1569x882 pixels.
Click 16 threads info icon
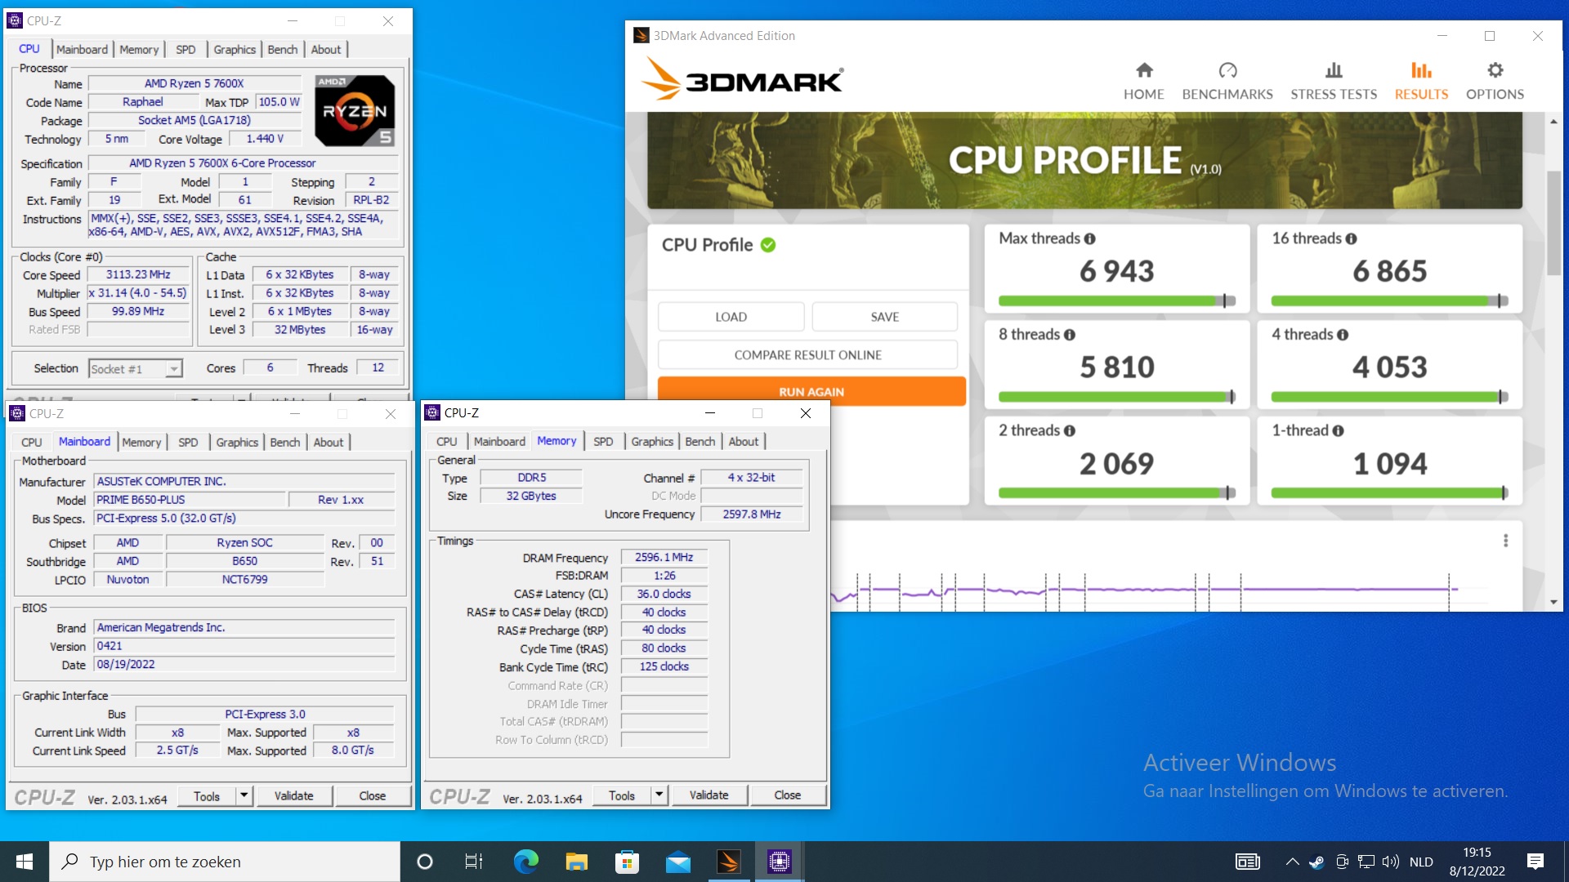(x=1351, y=238)
